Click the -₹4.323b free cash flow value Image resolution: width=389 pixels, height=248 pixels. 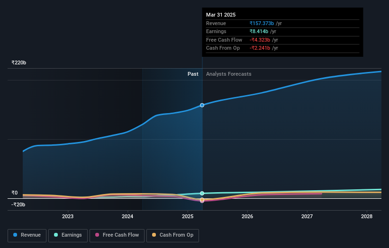click(x=260, y=40)
